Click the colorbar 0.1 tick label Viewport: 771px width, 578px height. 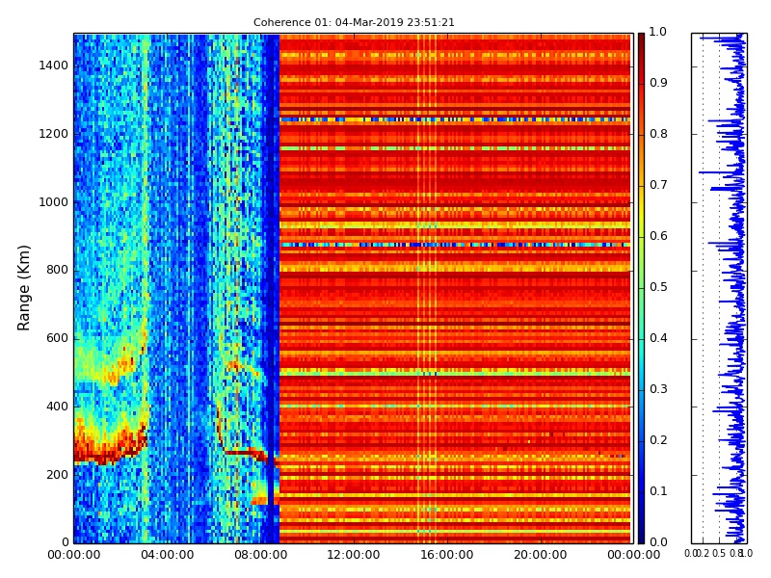tap(658, 491)
